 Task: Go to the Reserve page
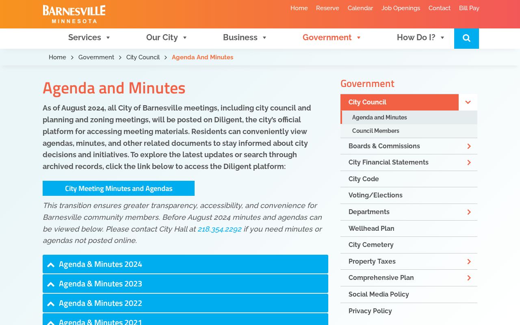[327, 8]
